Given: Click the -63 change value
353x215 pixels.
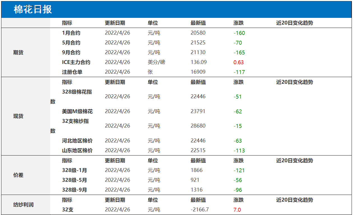Looking at the screenshot, I should coord(238,141).
